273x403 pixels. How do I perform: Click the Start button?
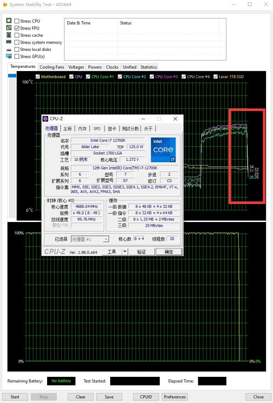[15, 397]
